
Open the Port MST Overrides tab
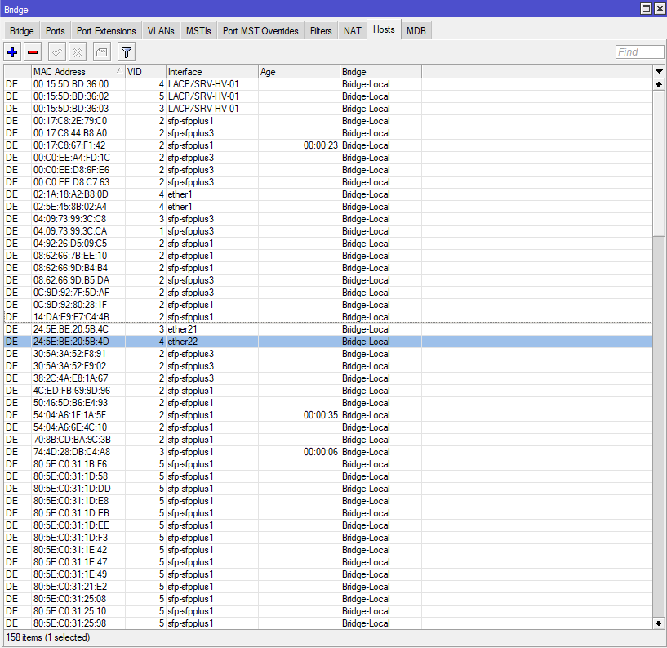click(x=260, y=31)
